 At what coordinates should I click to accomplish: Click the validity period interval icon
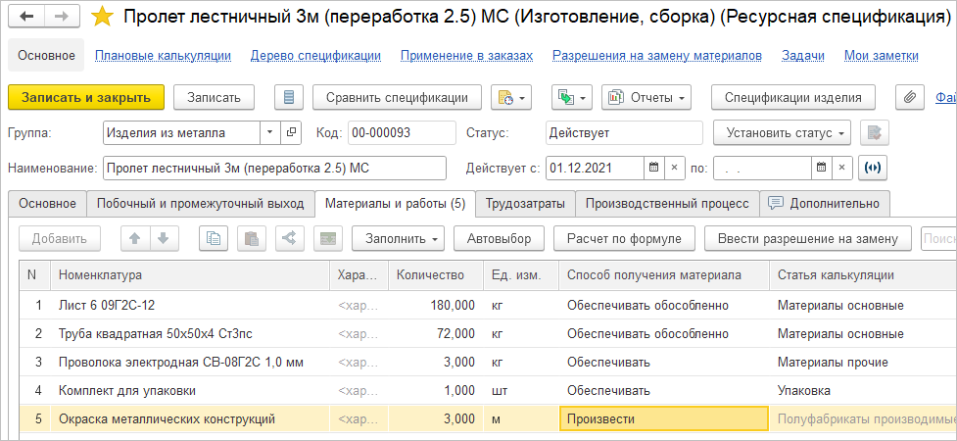pyautogui.click(x=872, y=168)
